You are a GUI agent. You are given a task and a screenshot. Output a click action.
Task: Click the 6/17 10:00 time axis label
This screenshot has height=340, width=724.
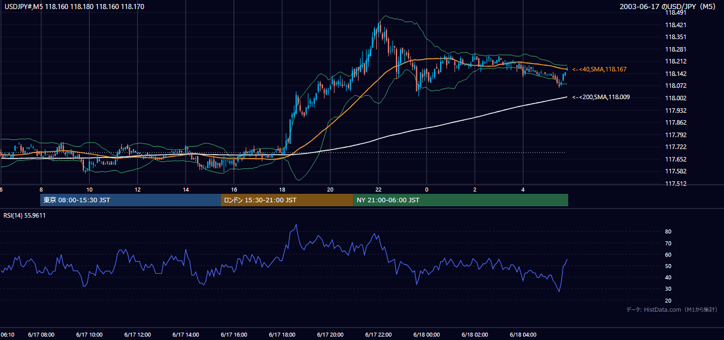(x=89, y=334)
